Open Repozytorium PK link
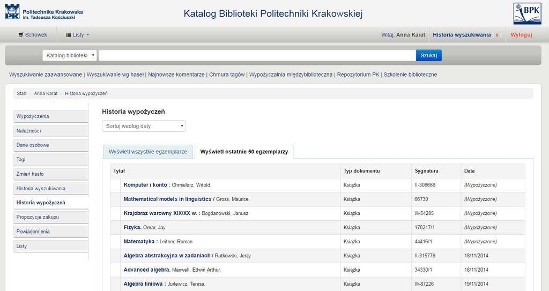This screenshot has width=549, height=291. [x=358, y=74]
